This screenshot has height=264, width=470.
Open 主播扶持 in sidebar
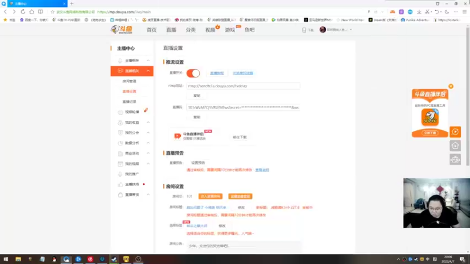pos(132,184)
